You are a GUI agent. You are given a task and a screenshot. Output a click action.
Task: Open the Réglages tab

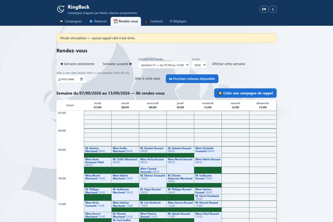click(x=178, y=21)
